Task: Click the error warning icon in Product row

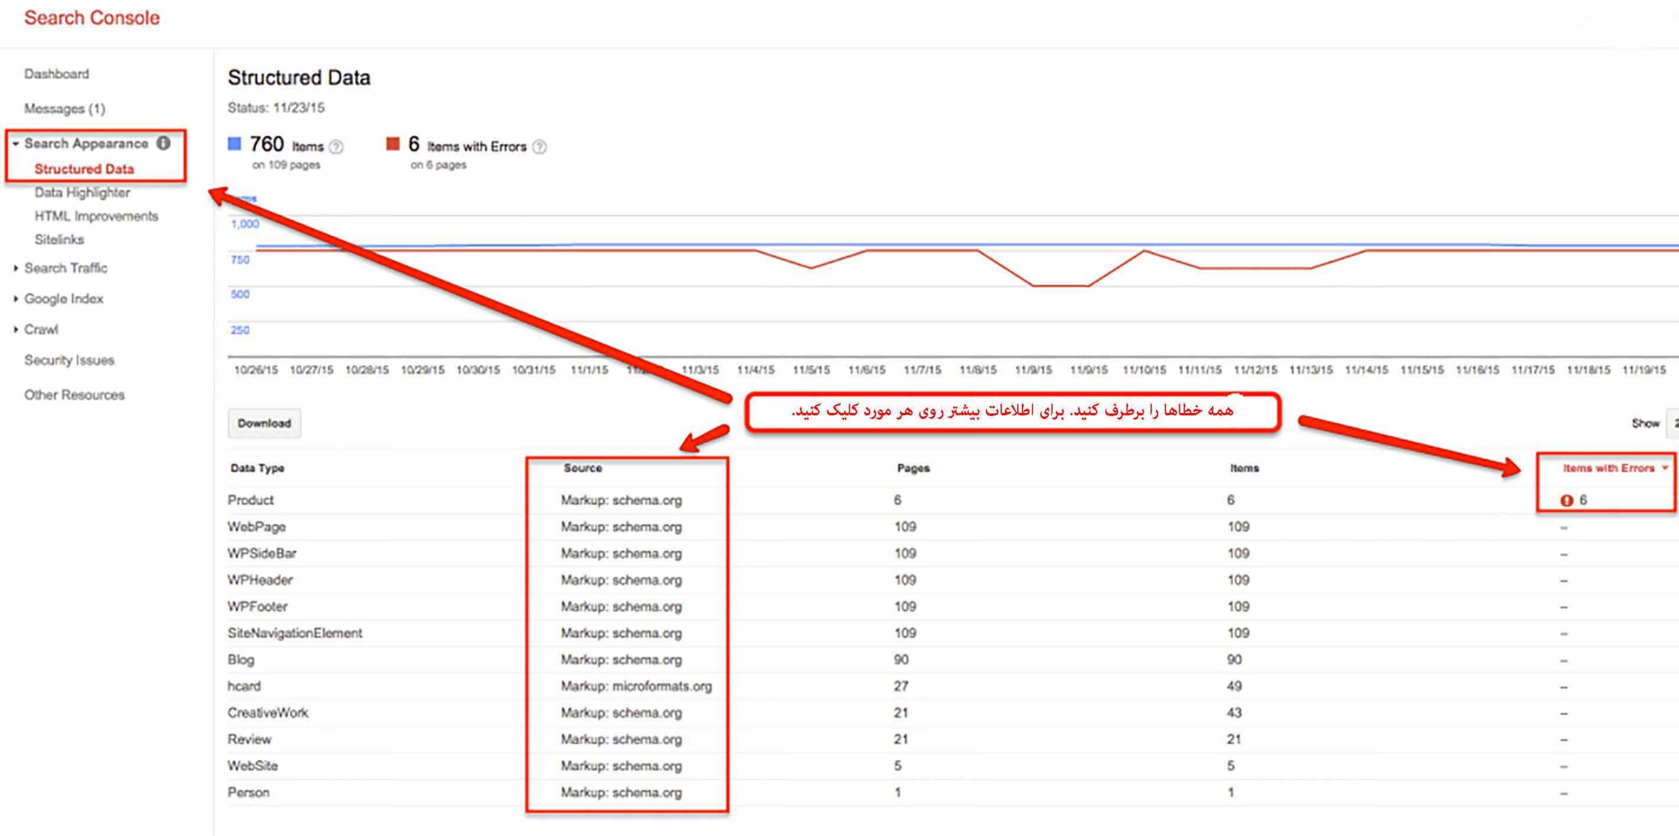Action: (x=1566, y=500)
